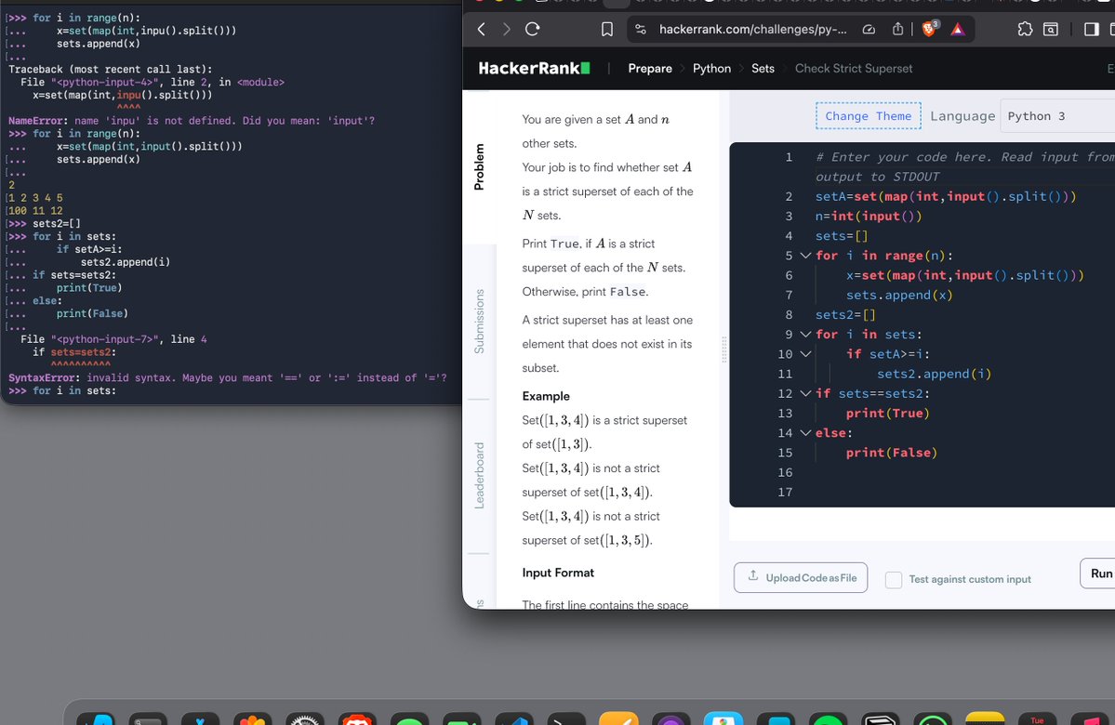Screen dimensions: 1115x725
Task: Click sets2.append(i) on editor line 11
Action: [934, 374]
